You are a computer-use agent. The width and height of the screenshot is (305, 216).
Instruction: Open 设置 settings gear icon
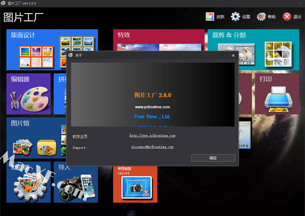pos(235,17)
